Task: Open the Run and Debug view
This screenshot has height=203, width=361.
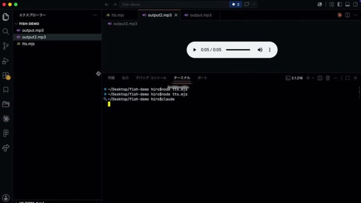Action: pos(6,61)
